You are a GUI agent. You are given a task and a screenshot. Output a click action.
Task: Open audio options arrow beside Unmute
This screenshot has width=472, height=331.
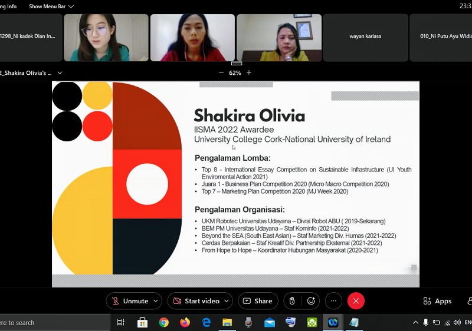pyautogui.click(x=156, y=301)
